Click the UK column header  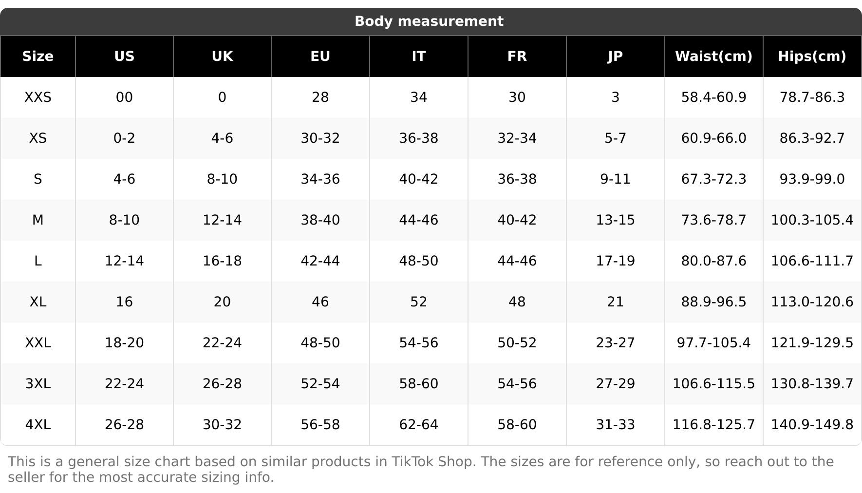coord(222,57)
